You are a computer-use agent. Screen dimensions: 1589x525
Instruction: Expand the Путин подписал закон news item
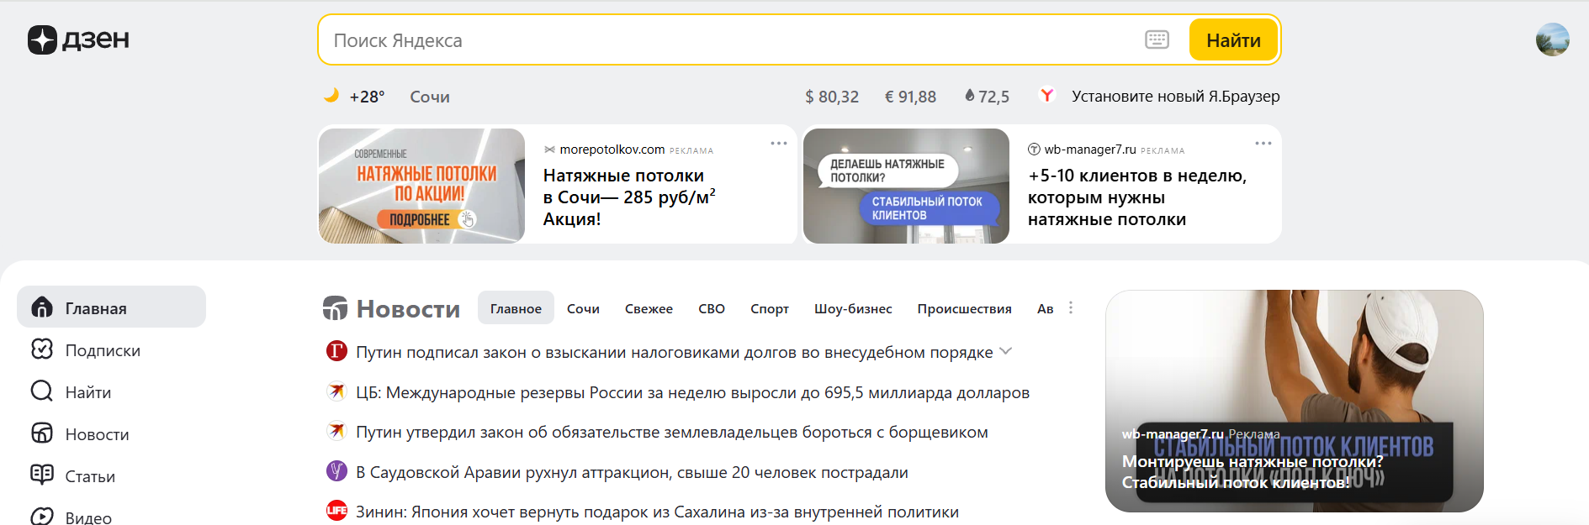click(x=1005, y=352)
